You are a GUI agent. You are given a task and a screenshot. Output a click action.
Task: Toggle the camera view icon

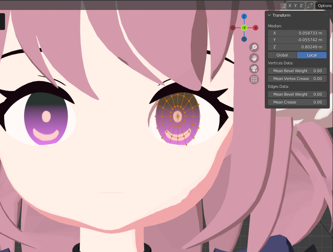pos(254,69)
